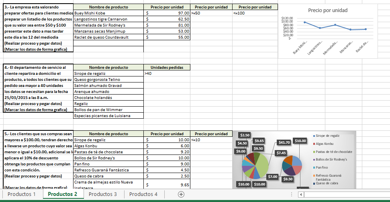This screenshot has height=202, width=390.
Task: Click cell 'Bollos de pan de Wimmer'
Action: click(x=108, y=109)
